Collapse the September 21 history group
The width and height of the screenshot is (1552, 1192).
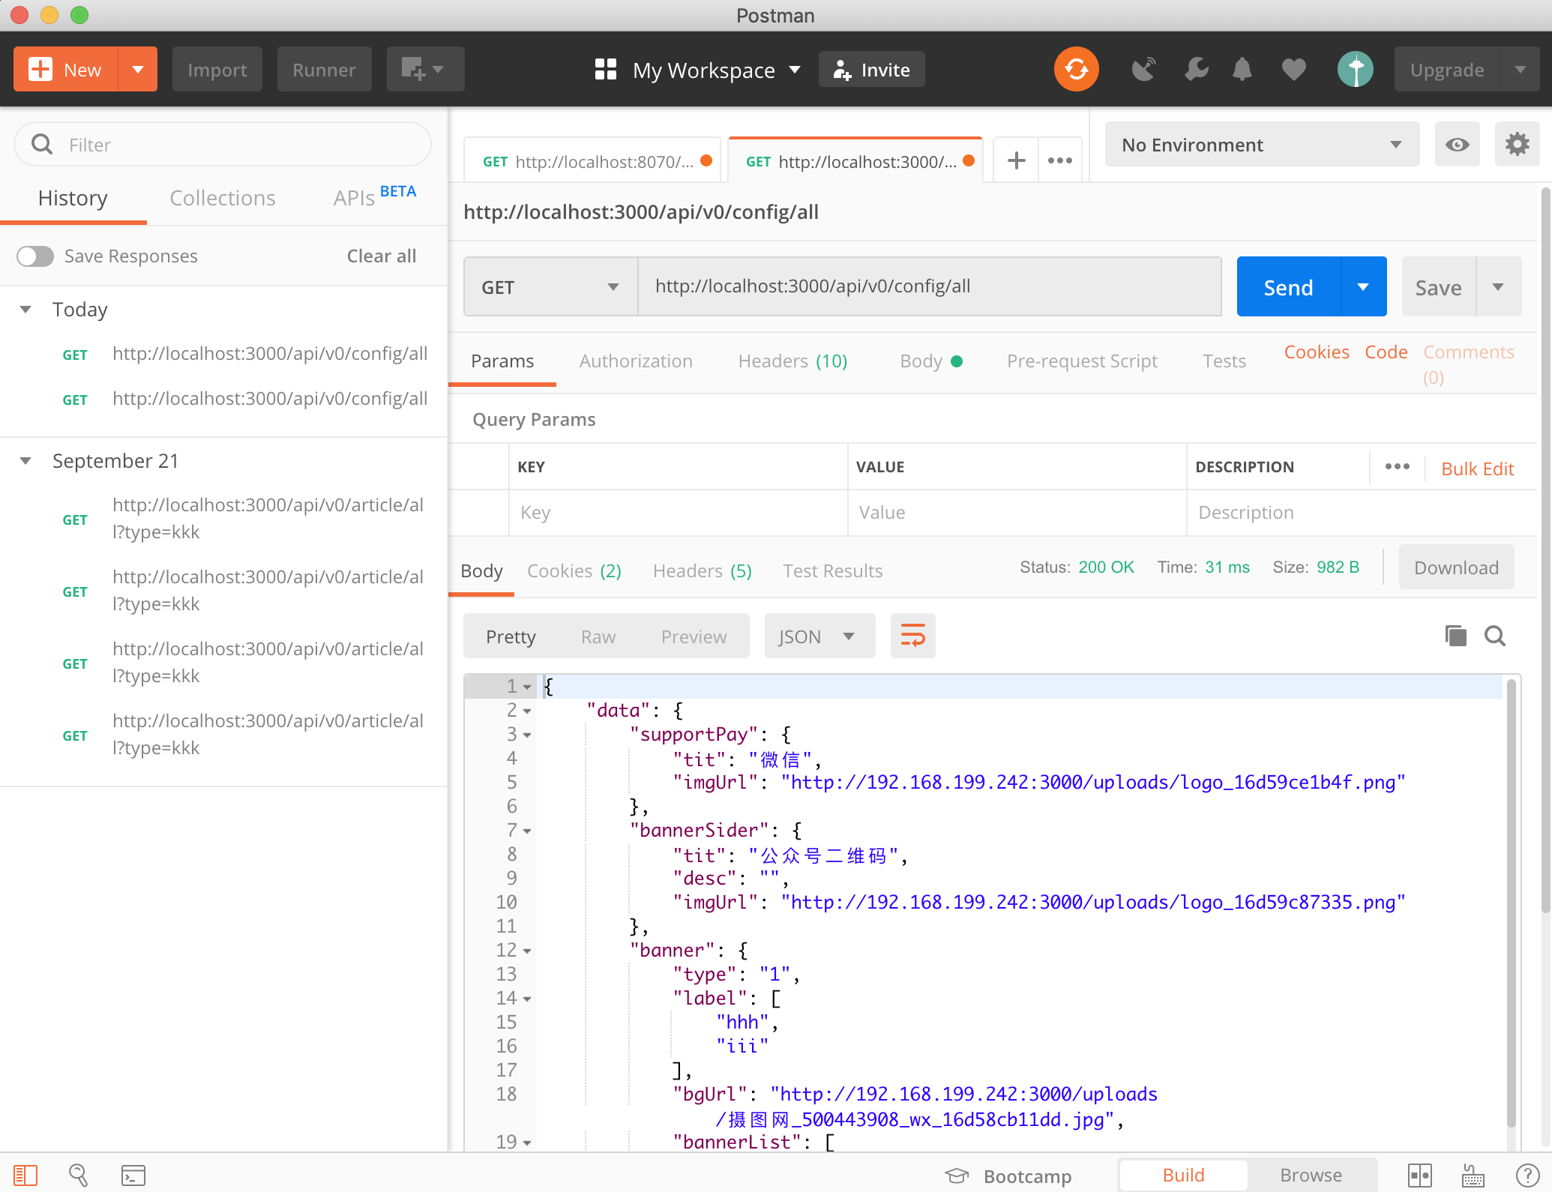(x=25, y=461)
